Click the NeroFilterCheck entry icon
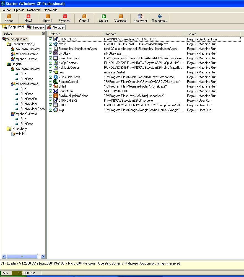Viewport: 244px width, 277px height. point(56,58)
